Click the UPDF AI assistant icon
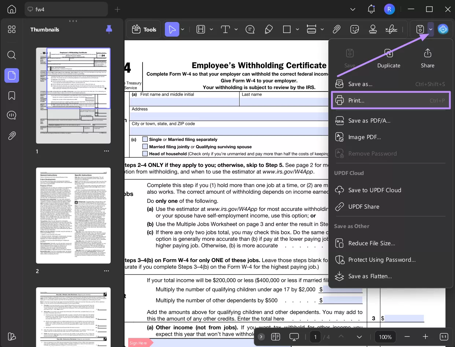 (443, 29)
